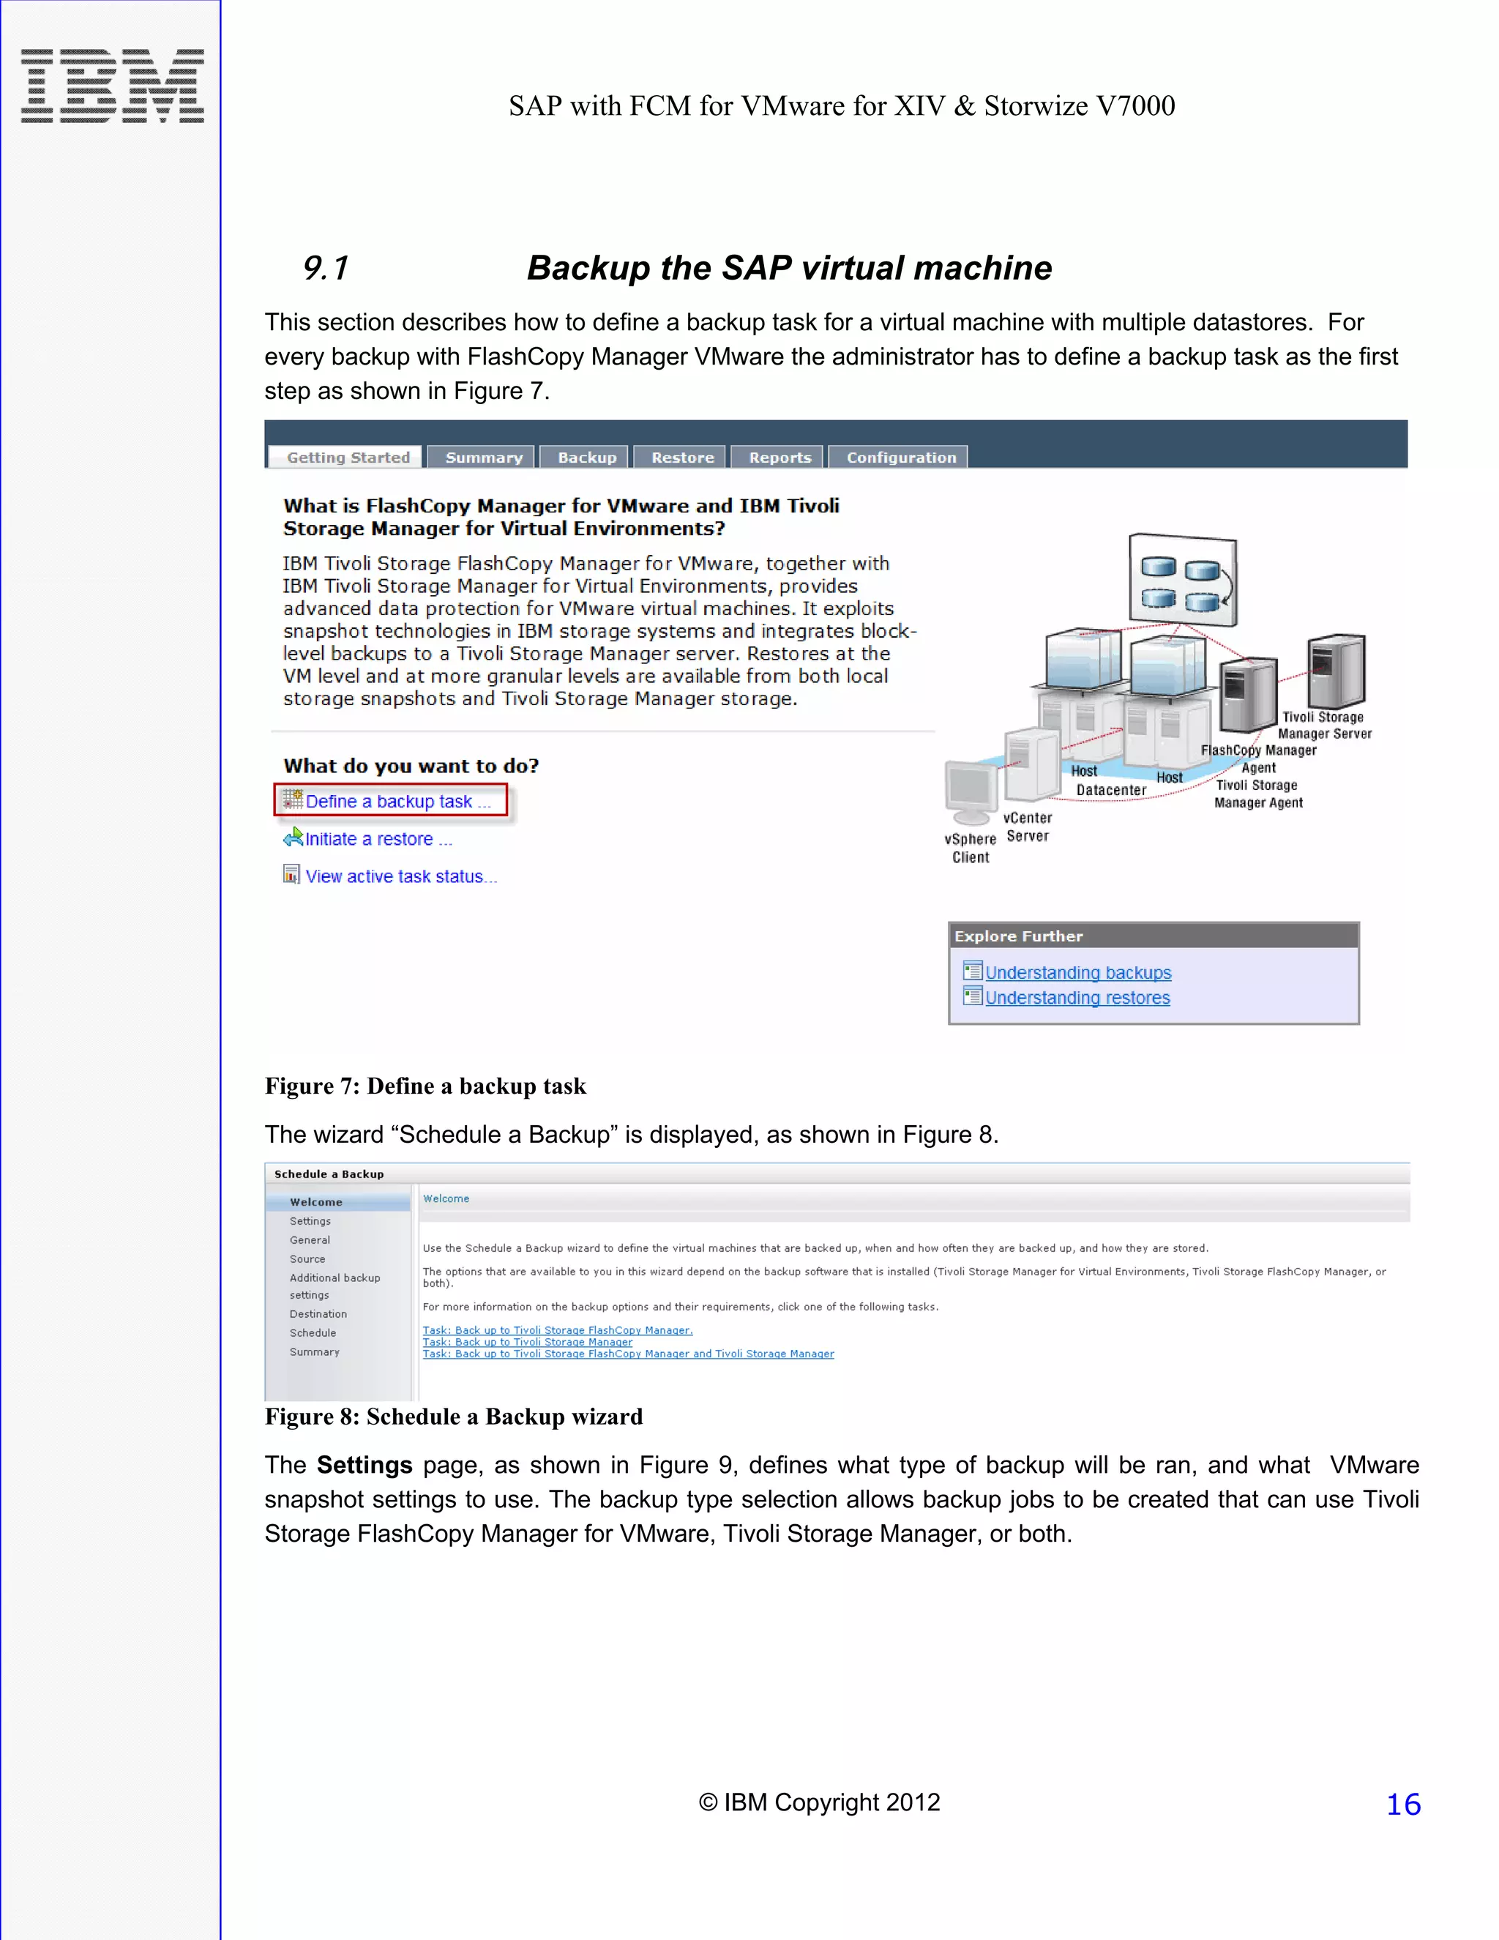Click the Understanding backups document icon
1499x1940 pixels.
click(973, 971)
